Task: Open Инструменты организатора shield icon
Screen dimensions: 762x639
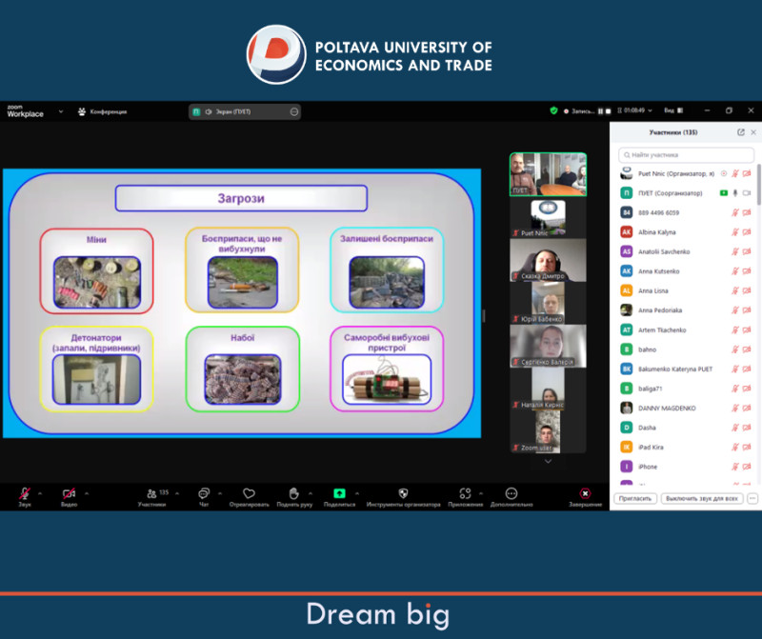Action: 403,493
